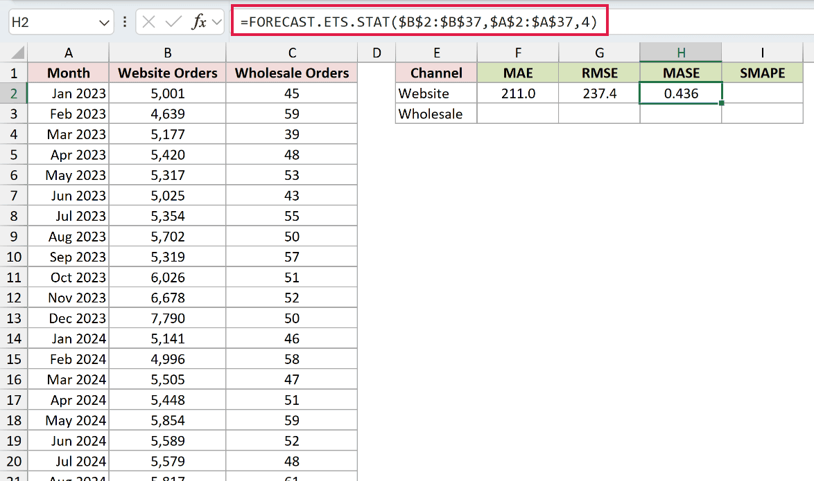Screen dimensions: 814x481
Task: Select the empty SMAPE cell for Website
Action: [x=762, y=93]
